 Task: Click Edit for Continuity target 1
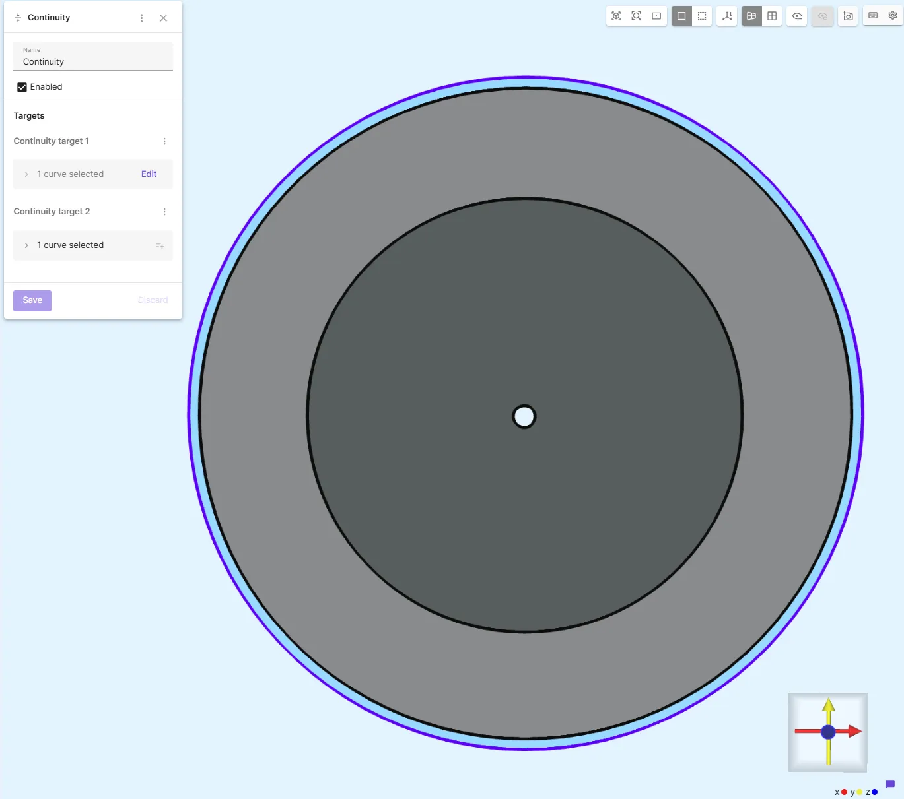(x=149, y=174)
